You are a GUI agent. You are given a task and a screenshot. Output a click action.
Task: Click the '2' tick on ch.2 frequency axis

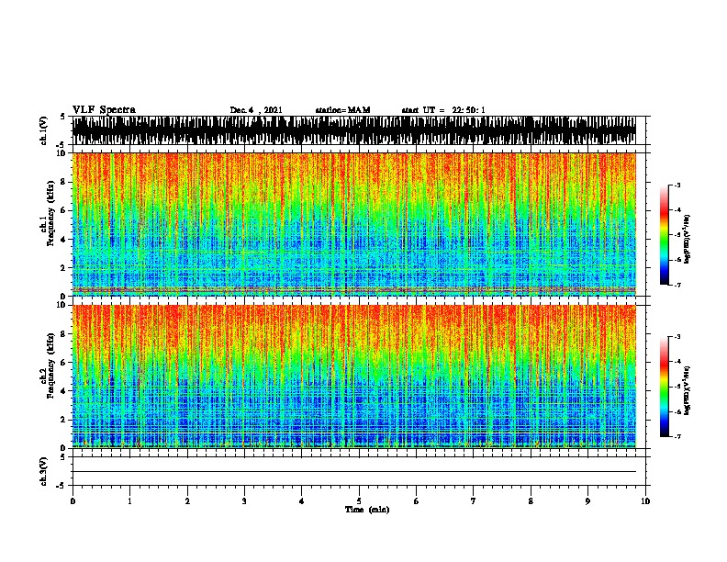(63, 420)
